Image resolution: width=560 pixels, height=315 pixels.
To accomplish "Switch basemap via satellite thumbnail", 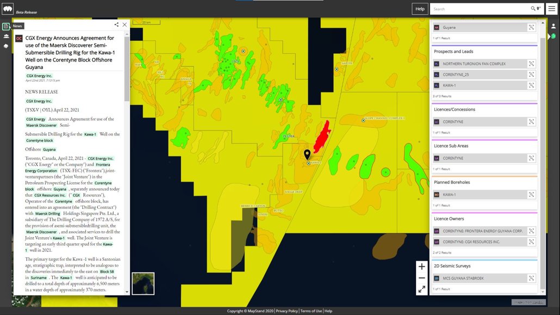I will pos(143,283).
